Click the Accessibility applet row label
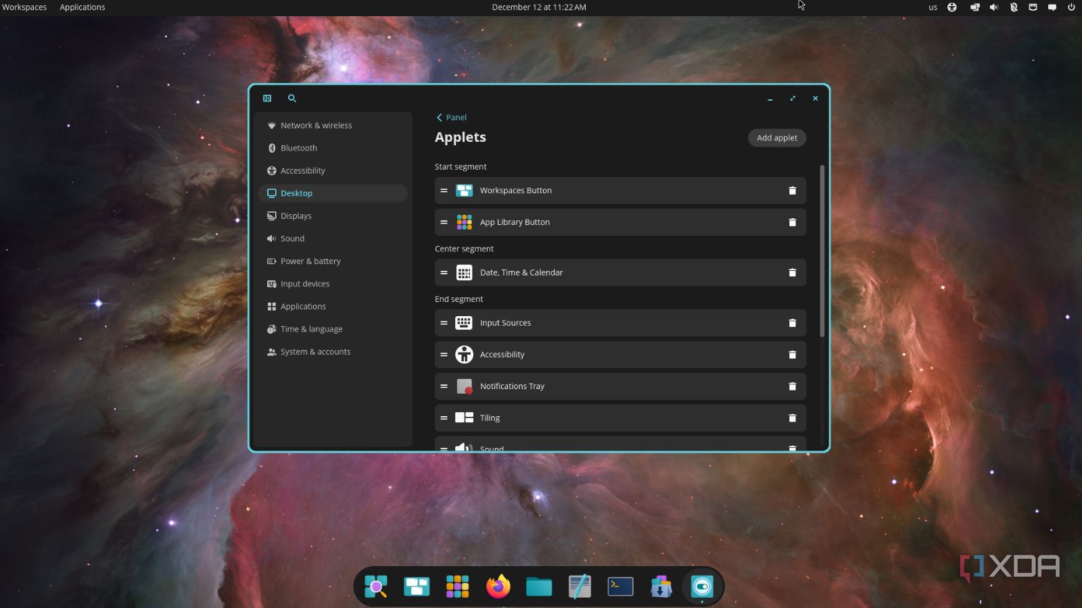The image size is (1082, 608). pyautogui.click(x=502, y=355)
